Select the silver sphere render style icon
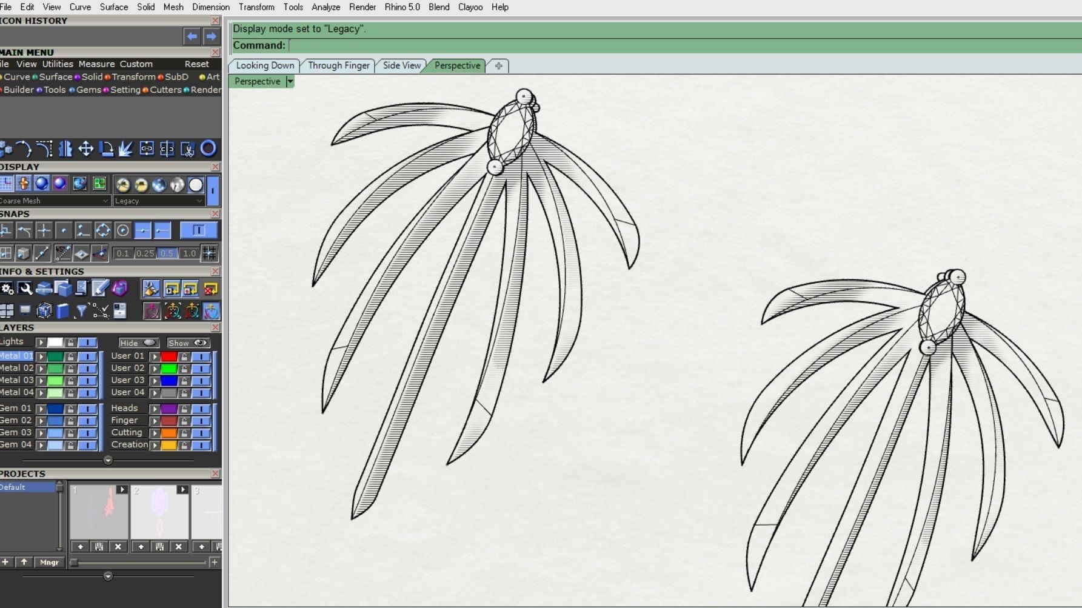This screenshot has height=608, width=1082. click(x=177, y=185)
